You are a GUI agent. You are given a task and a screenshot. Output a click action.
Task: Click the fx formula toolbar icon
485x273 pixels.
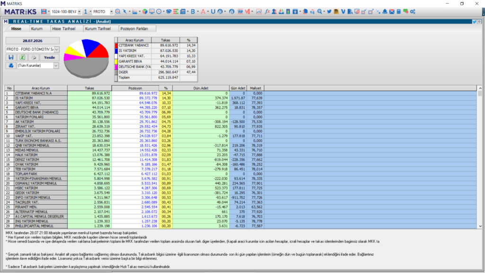pos(267,11)
